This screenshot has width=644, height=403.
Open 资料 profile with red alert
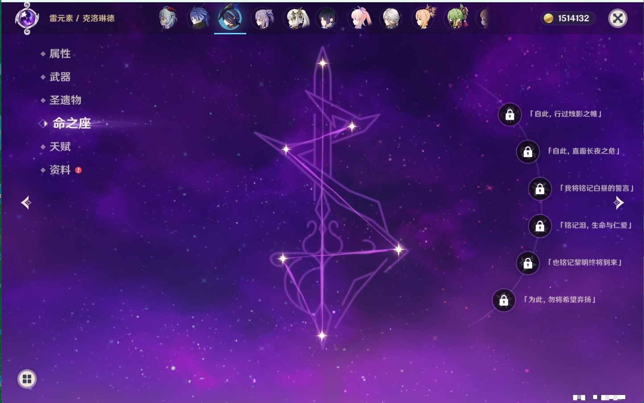[60, 170]
